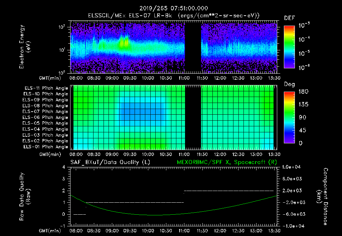
Task: Click the 08:30 time tick under data quality plot
Action: [x=94, y=231]
